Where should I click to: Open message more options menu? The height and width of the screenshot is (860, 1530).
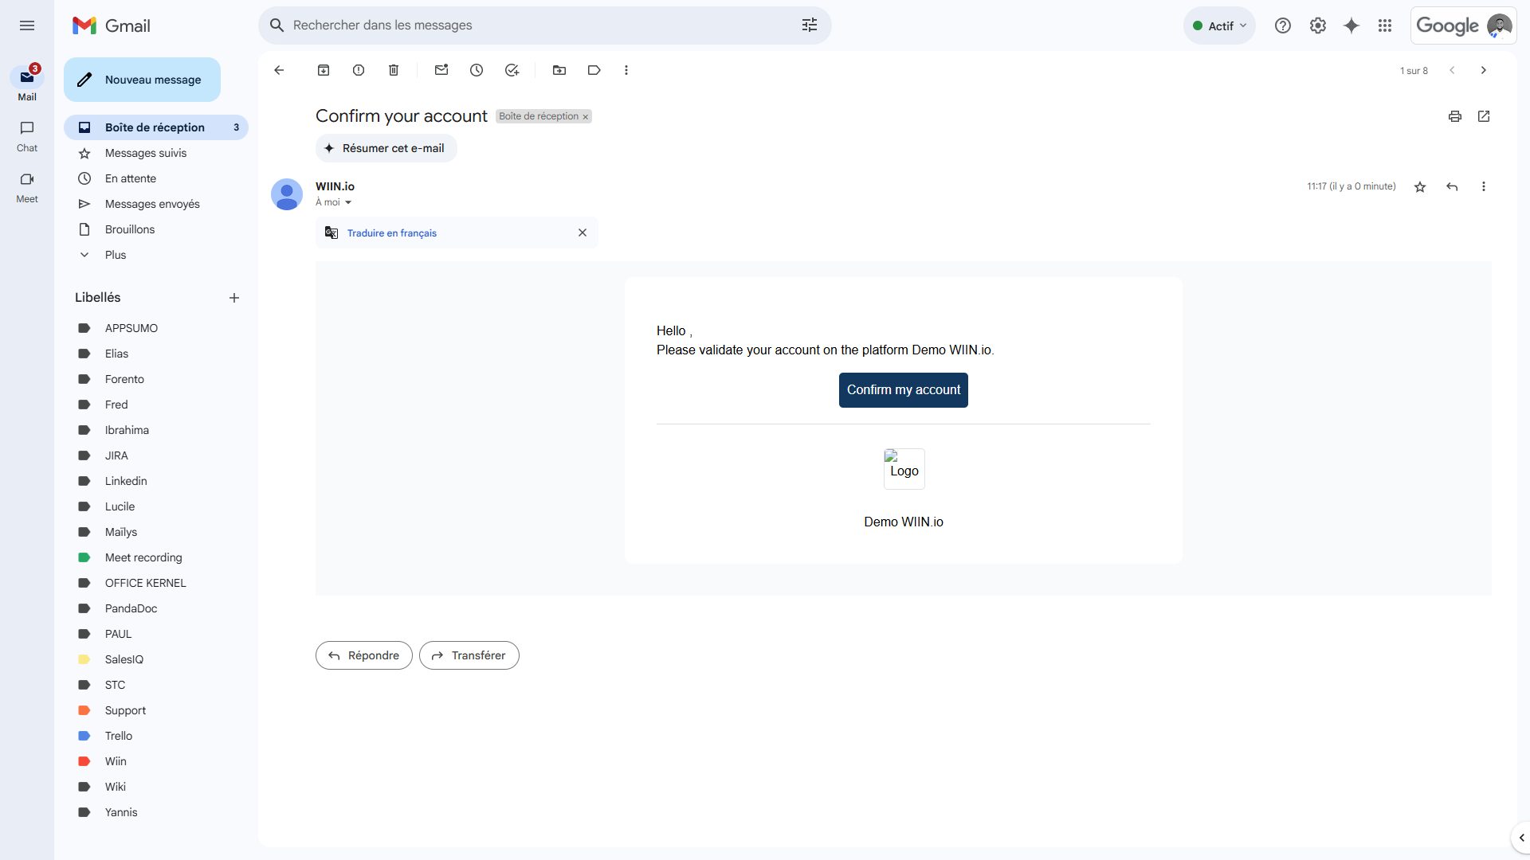coord(1484,186)
